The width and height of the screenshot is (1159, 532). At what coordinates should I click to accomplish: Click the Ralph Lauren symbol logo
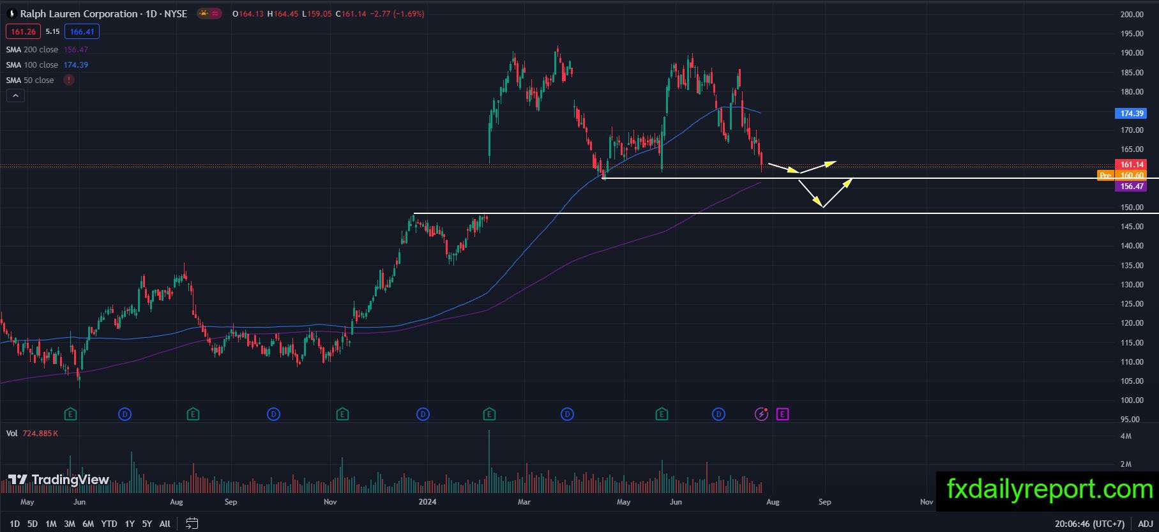11,13
